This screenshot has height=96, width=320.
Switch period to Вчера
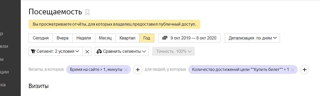(x=63, y=38)
